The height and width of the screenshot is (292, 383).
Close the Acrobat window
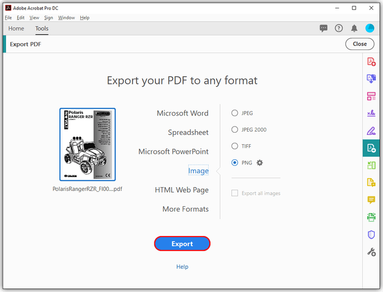371,8
